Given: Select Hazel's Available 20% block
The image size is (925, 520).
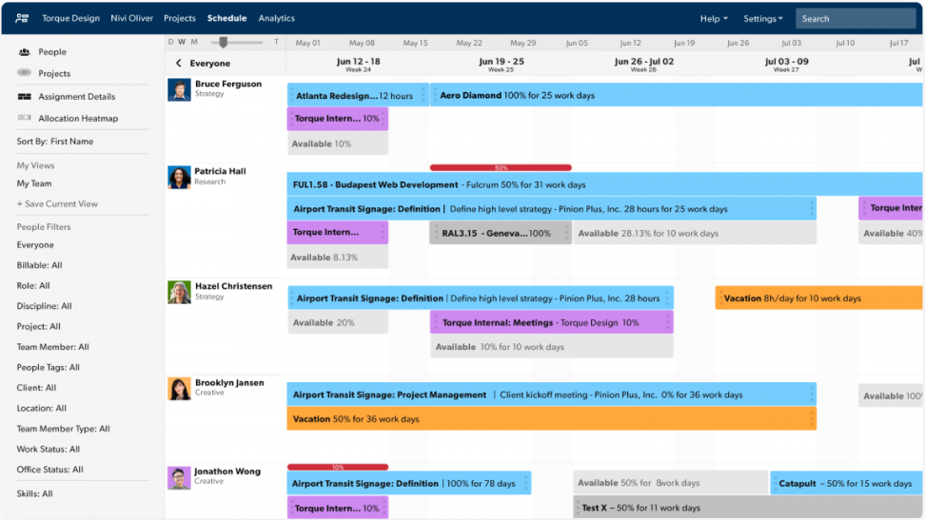Looking at the screenshot, I should tap(338, 322).
